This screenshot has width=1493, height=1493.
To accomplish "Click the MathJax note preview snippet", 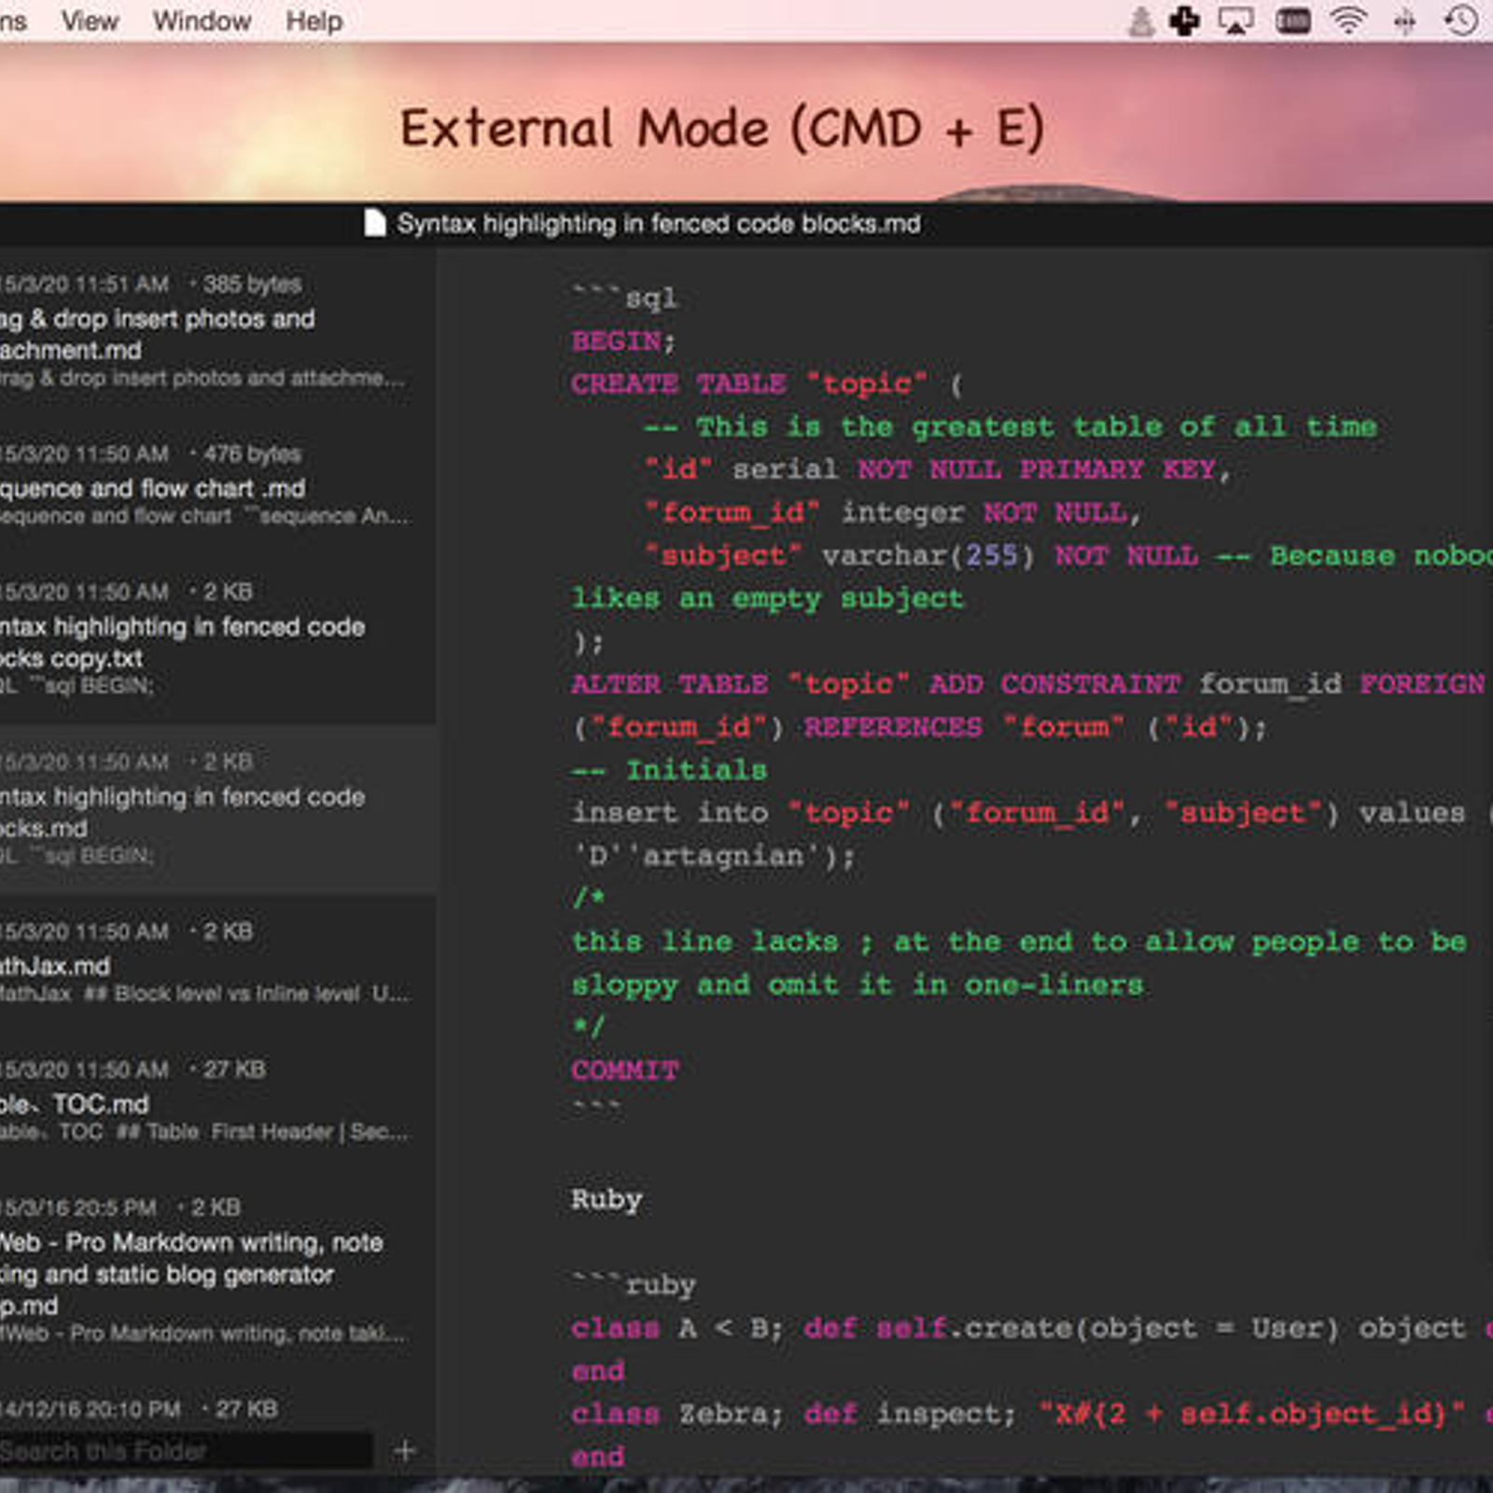I will tap(203, 994).
